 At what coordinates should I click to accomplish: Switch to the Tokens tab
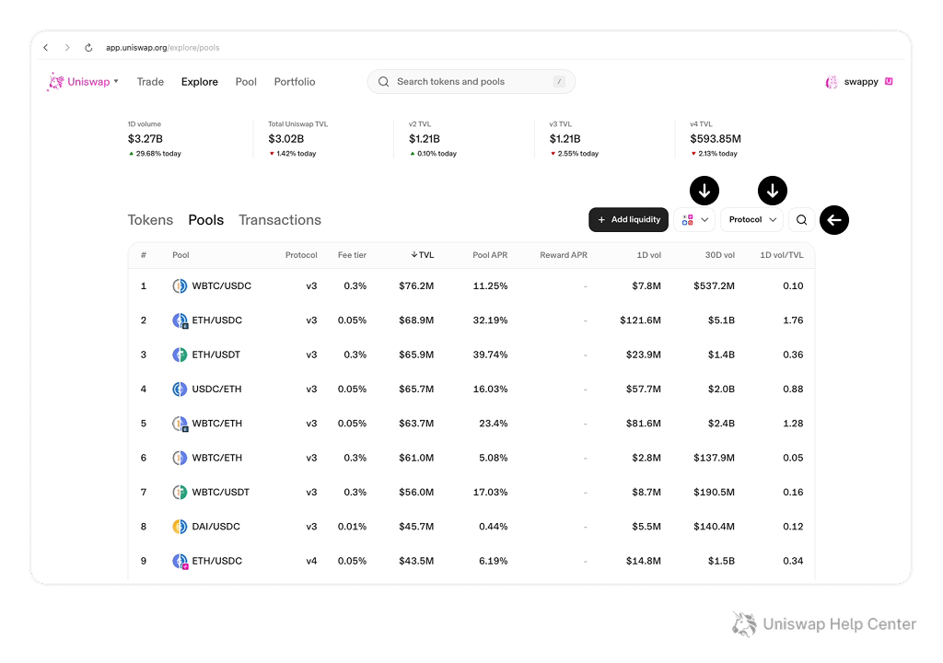[x=150, y=220]
